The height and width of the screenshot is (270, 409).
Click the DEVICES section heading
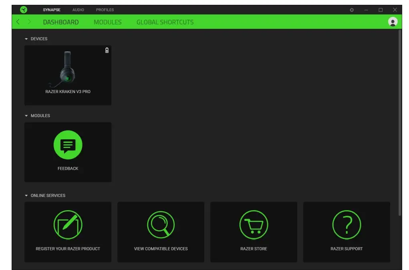coord(39,39)
